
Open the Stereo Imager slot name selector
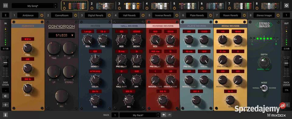pyautogui.click(x=264, y=15)
